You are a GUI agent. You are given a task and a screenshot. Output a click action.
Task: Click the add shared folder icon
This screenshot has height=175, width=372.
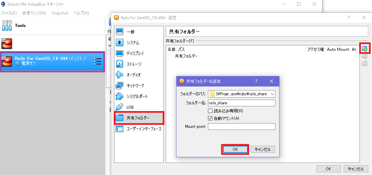click(365, 49)
